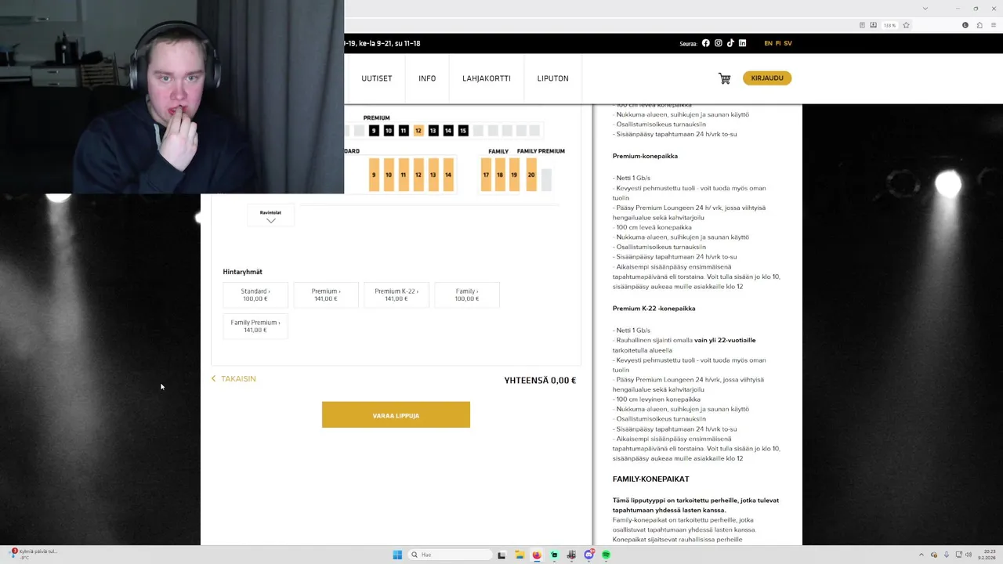Select Family Premium 141,00 € price group

255,326
